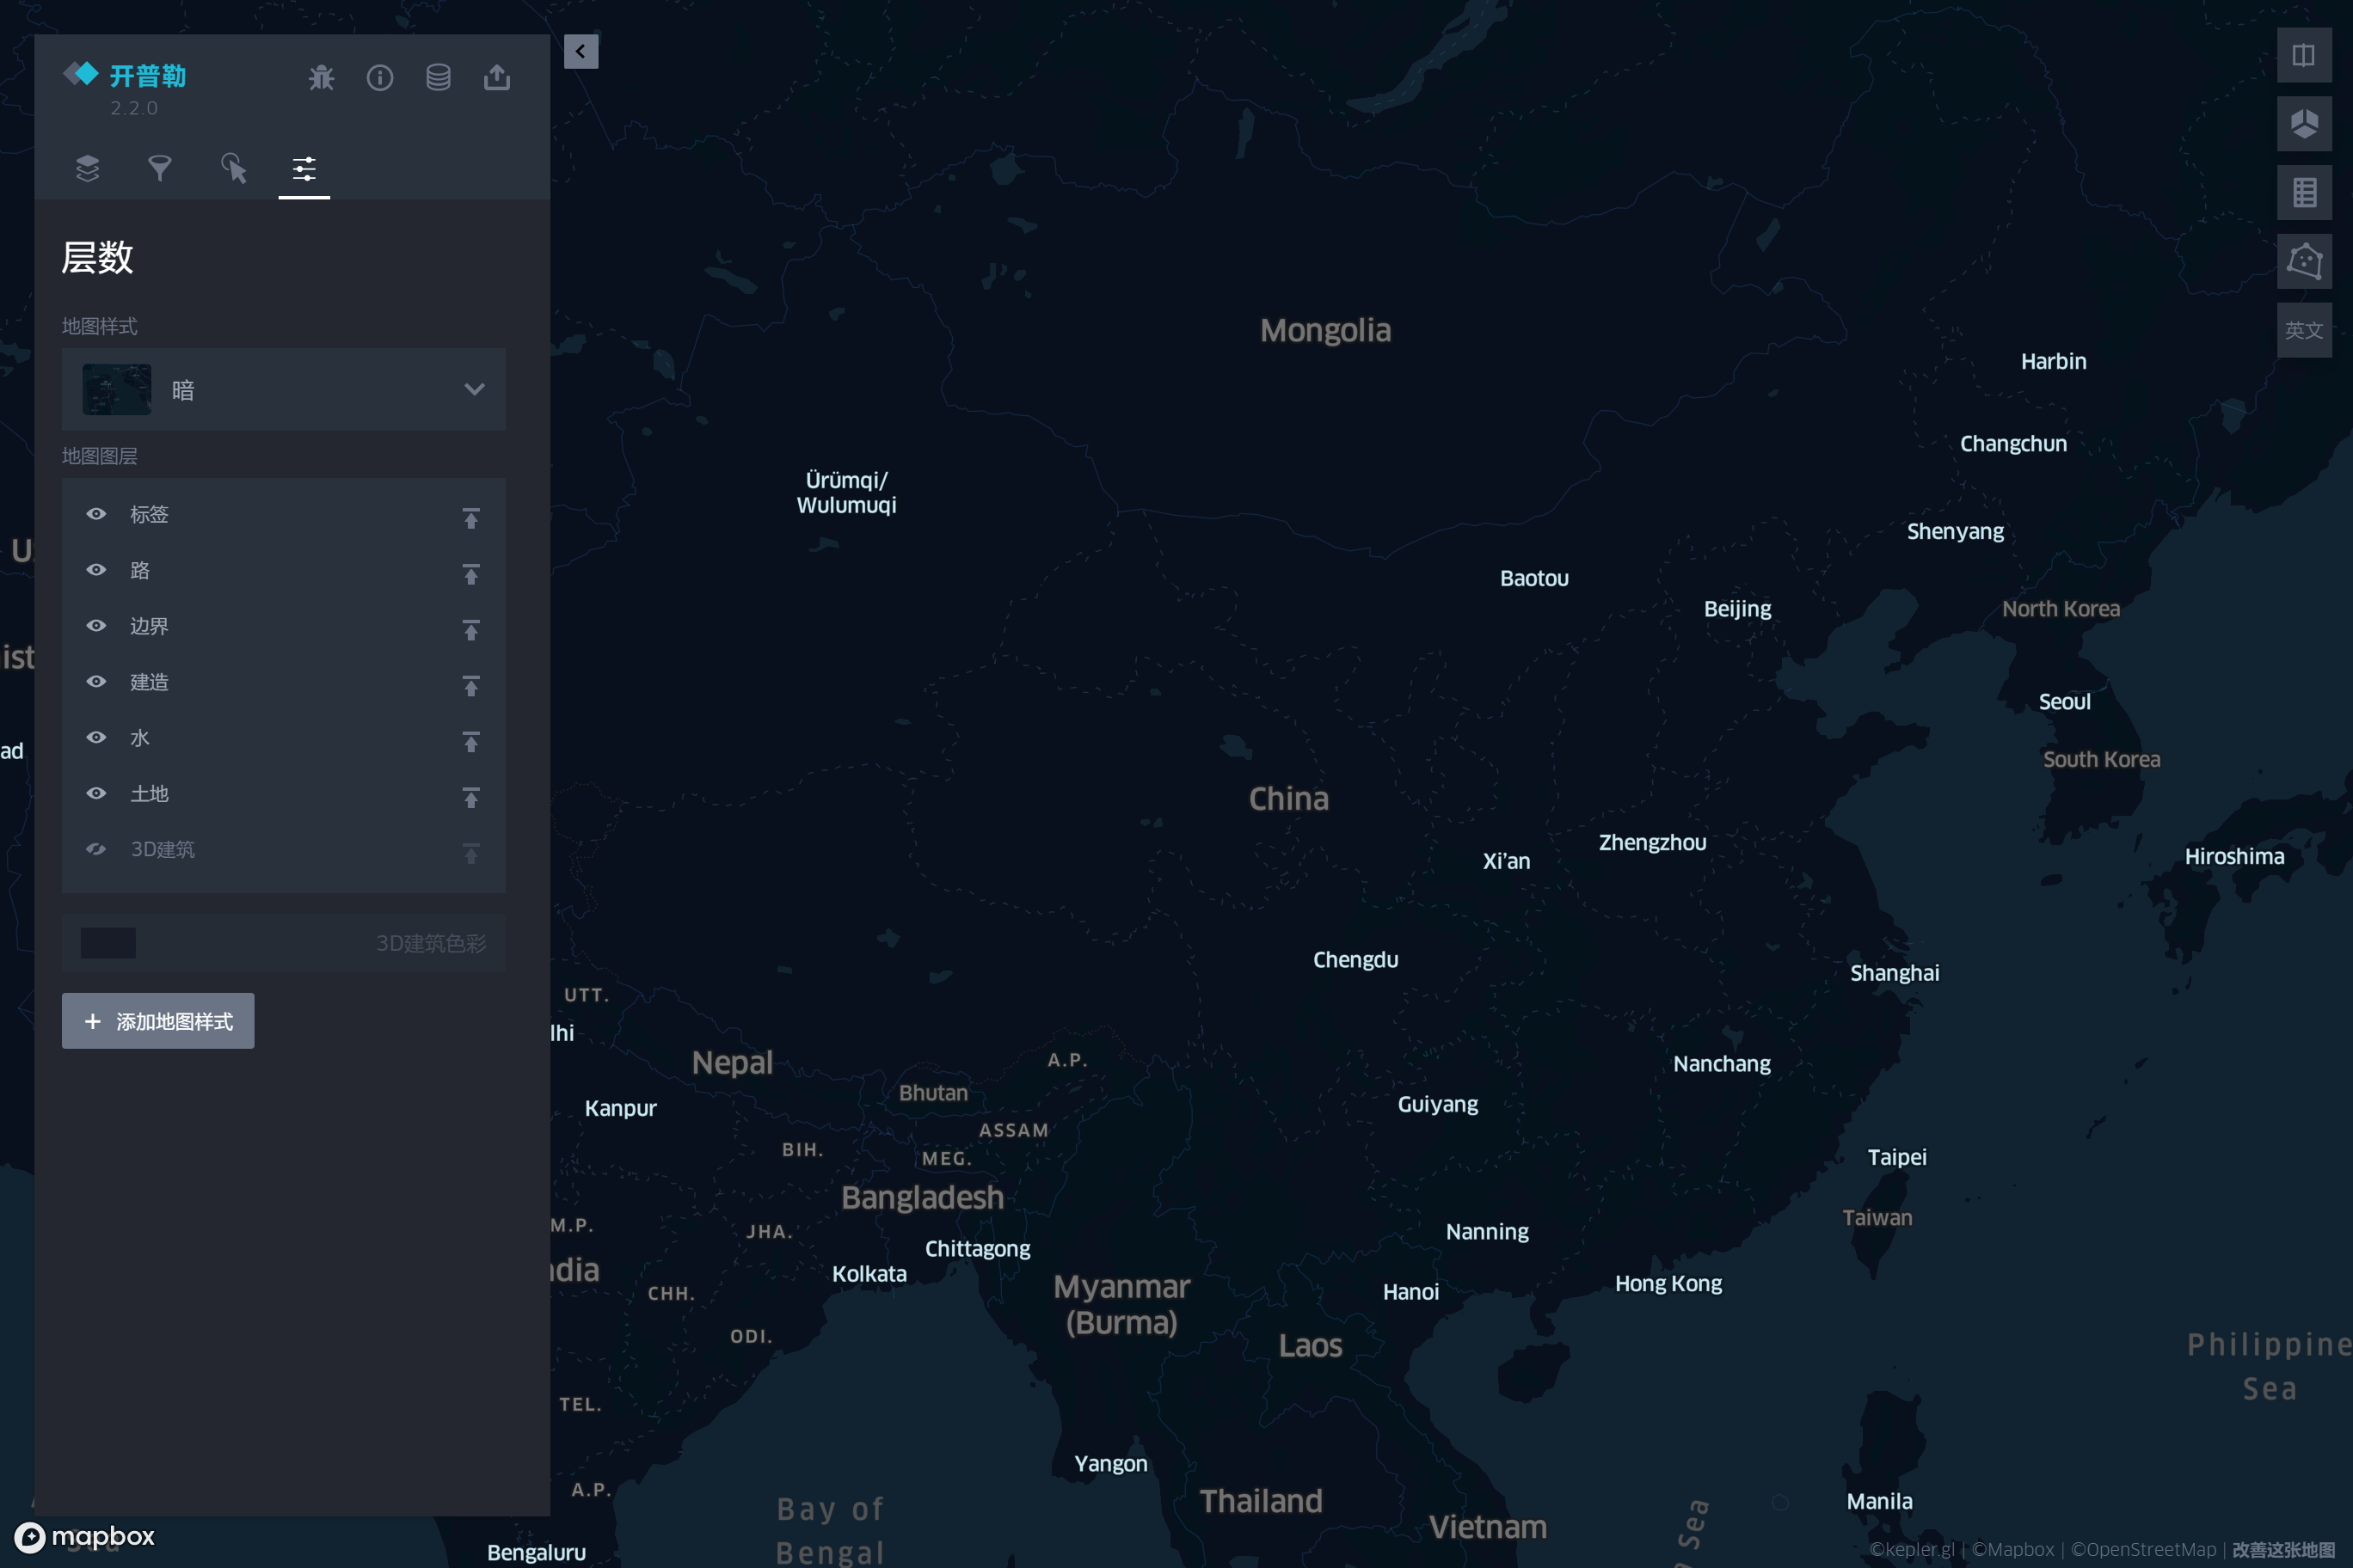Hide the 水 map layer
This screenshot has height=1568, width=2353.
point(96,738)
